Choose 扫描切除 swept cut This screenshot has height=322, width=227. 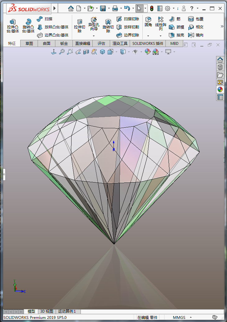coord(128,19)
